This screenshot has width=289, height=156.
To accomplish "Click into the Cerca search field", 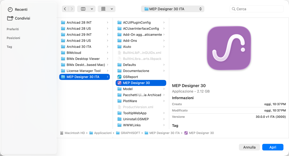I will (257, 9).
